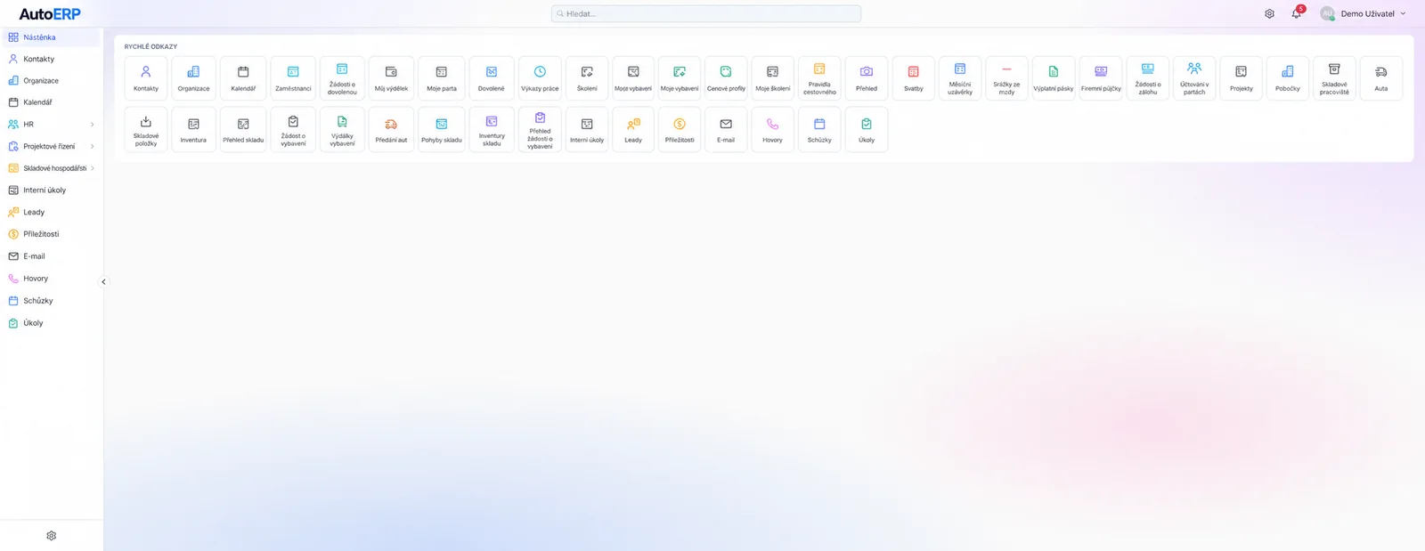This screenshot has width=1425, height=551.
Task: Open the Auta quick link tile
Action: [1381, 78]
